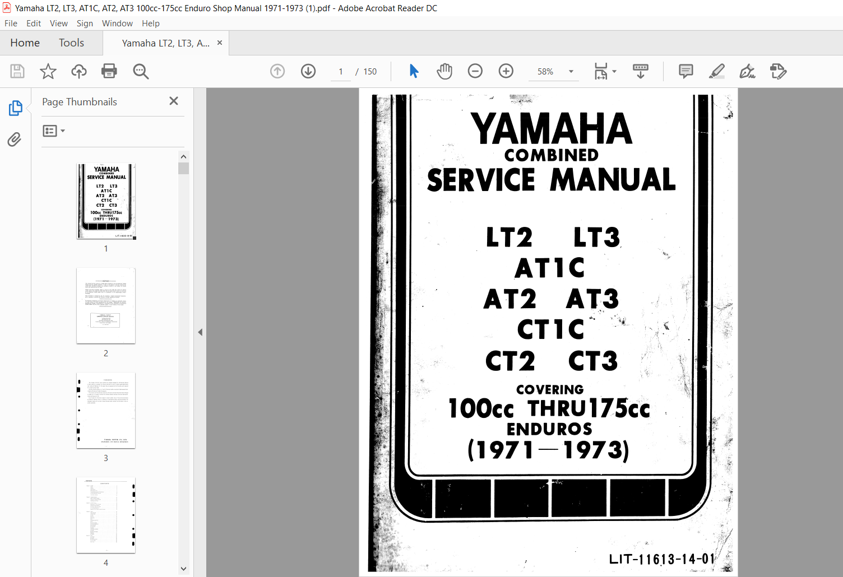
Task: Click 'LIT-11613-14-01' text on the page
Action: click(662, 559)
